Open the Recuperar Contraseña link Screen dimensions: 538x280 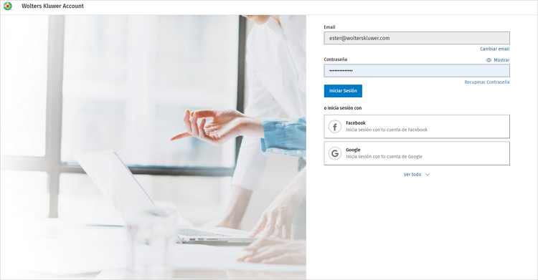(x=487, y=82)
